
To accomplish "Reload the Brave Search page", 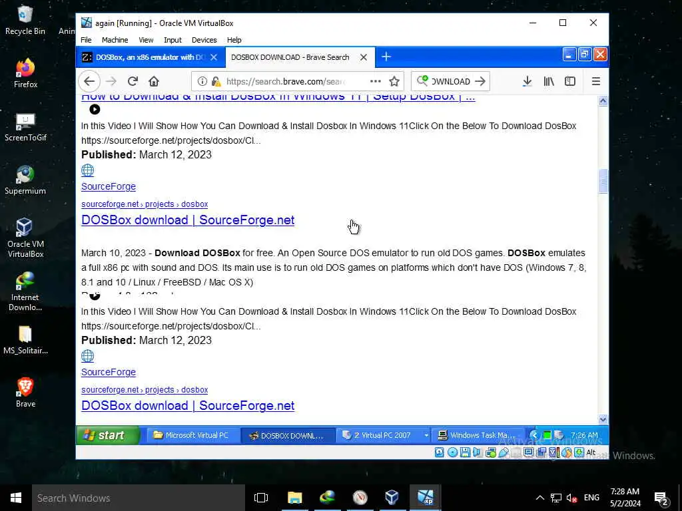I will click(x=133, y=81).
